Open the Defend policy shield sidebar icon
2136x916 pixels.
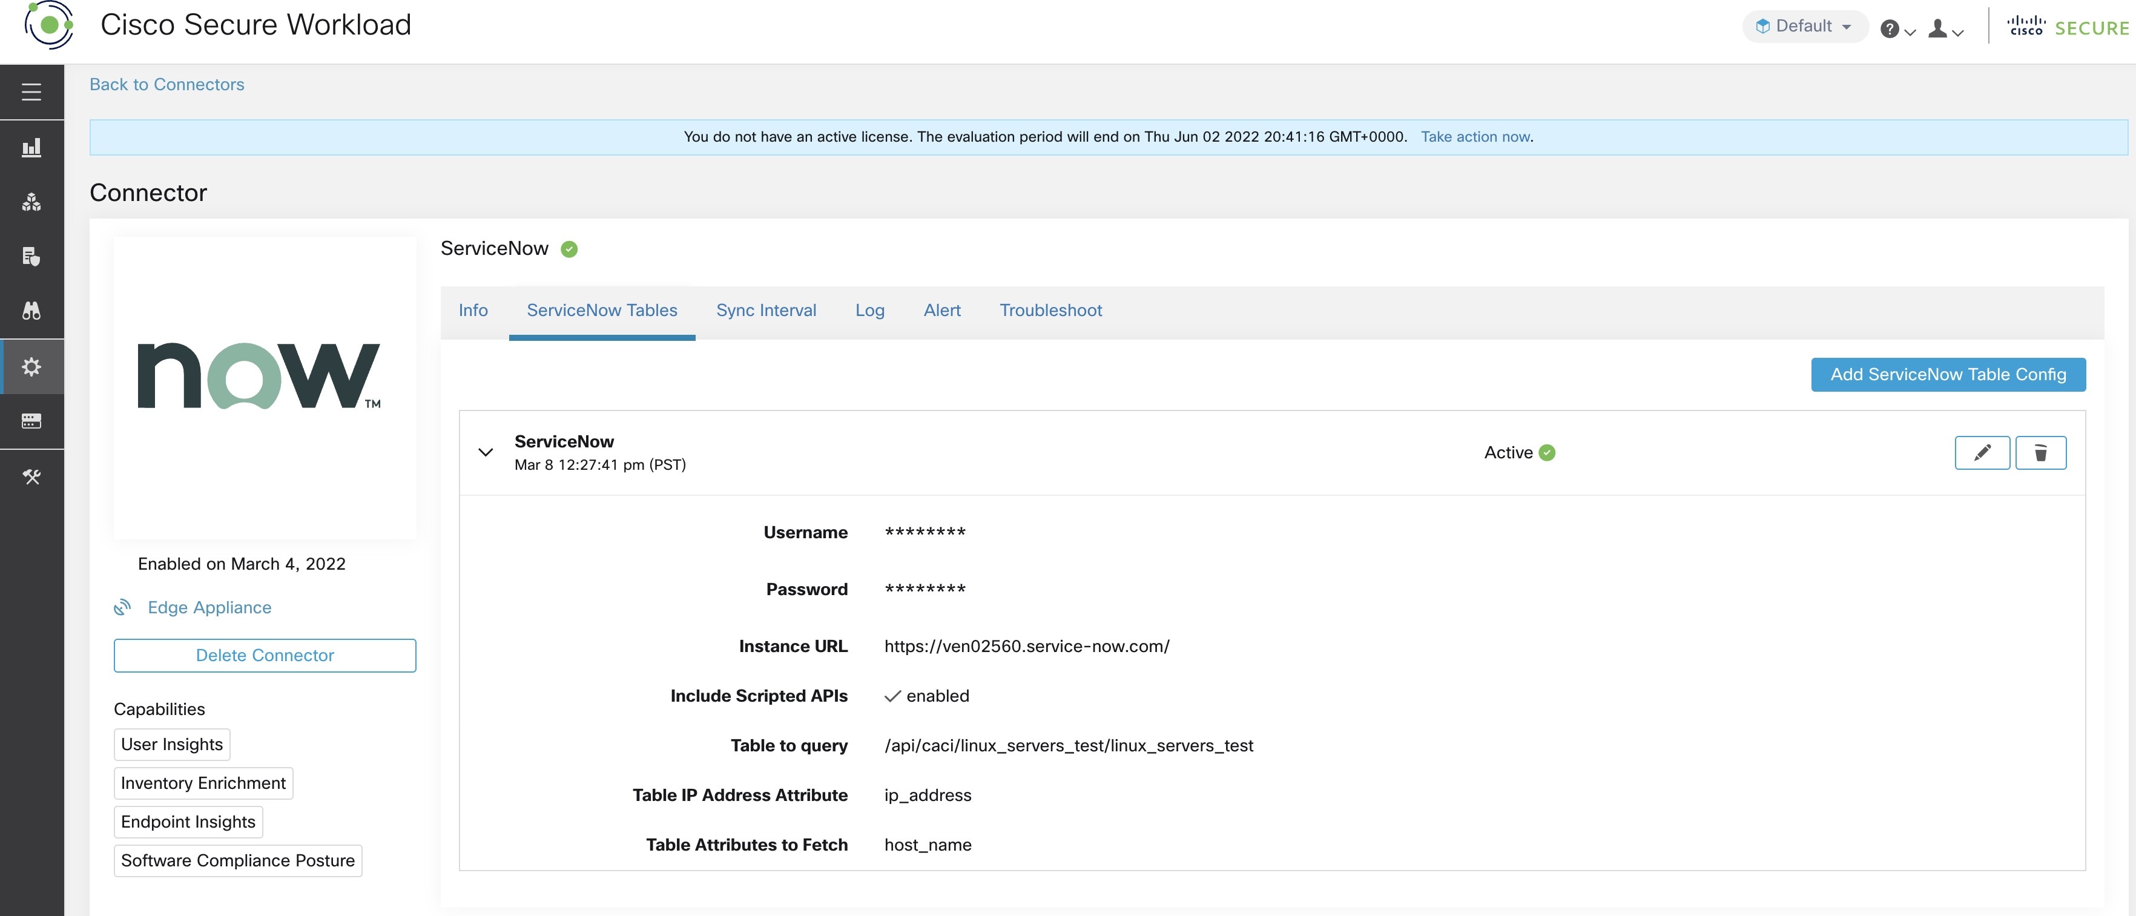[x=31, y=257]
